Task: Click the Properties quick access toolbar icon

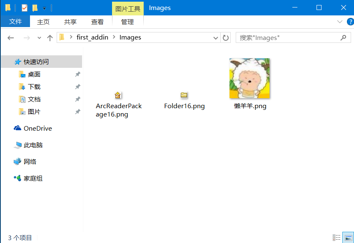Action: [25, 8]
